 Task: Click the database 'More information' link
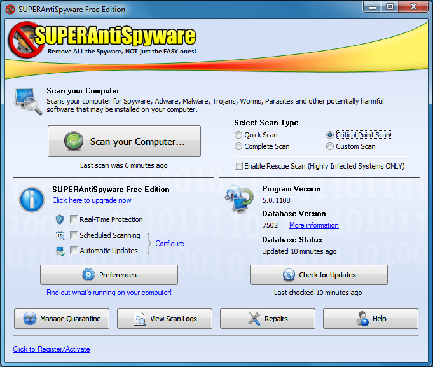(x=313, y=225)
